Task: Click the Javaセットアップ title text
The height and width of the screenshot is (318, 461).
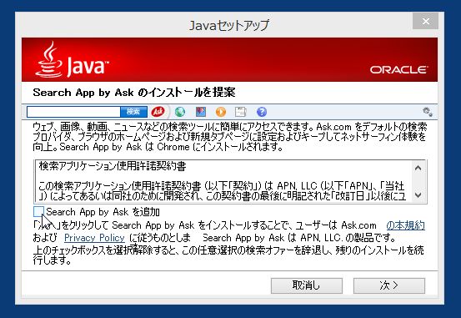Action: point(229,25)
